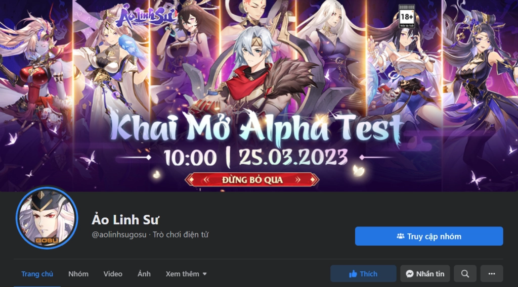
Task: Click the Ảo Linh Sư page title
Action: [125, 219]
